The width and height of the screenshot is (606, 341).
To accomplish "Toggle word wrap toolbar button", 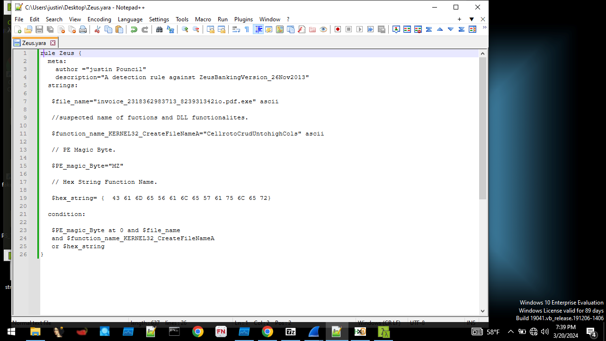I will pyautogui.click(x=236, y=29).
